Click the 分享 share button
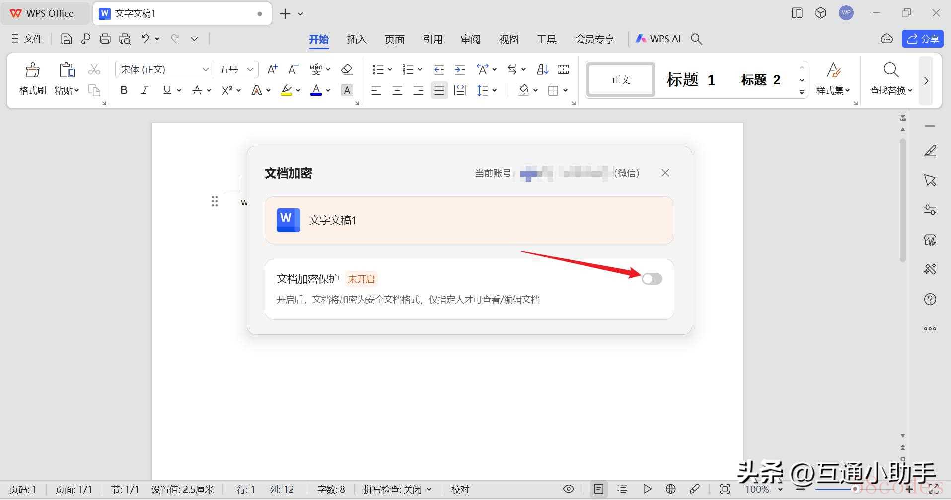Screen dimensions: 951x500 click(x=922, y=39)
